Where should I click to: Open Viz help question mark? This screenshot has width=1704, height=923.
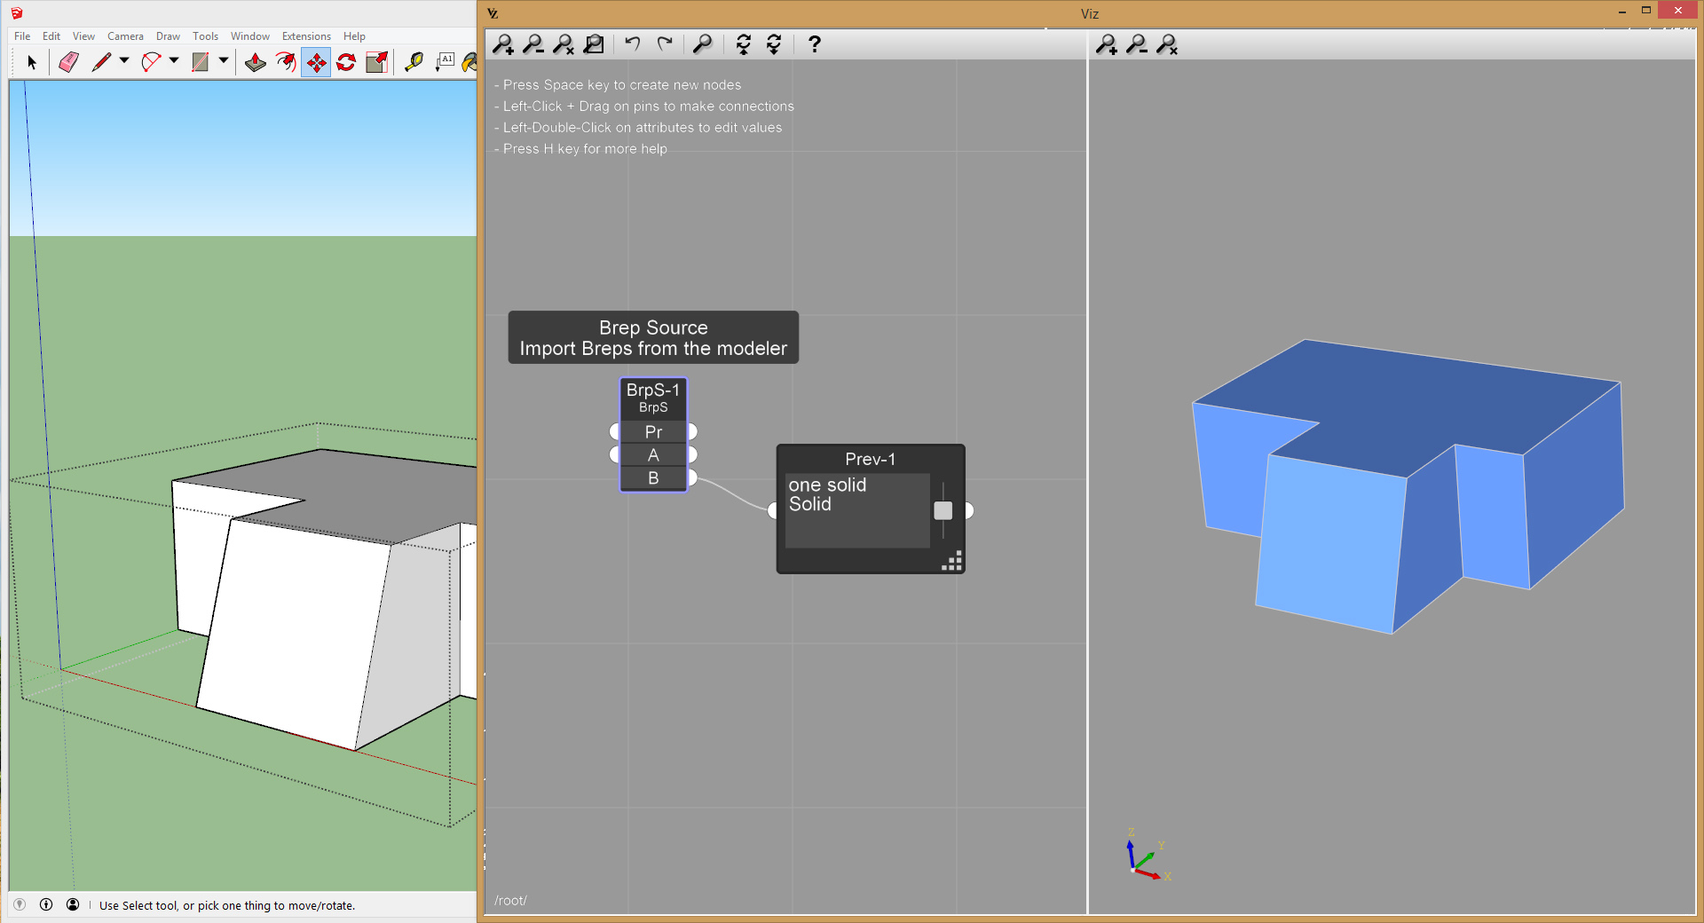point(814,44)
